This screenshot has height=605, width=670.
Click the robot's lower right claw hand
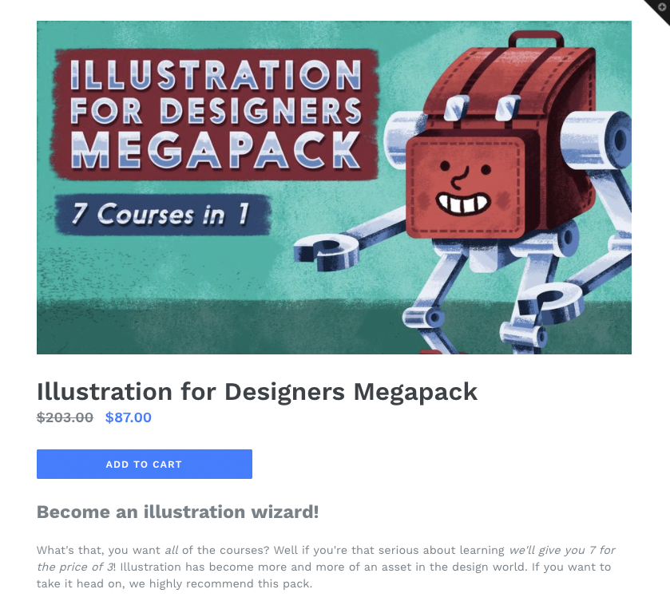tap(550, 303)
